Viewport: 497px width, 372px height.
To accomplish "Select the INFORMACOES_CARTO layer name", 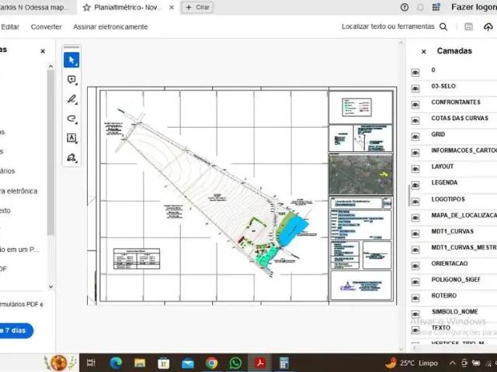I will (464, 150).
